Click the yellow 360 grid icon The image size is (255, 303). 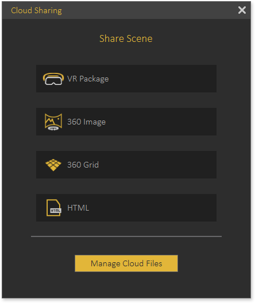pos(53,165)
